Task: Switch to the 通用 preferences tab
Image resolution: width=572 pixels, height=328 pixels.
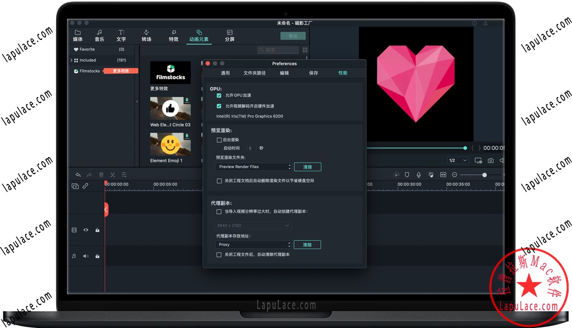Action: (x=225, y=73)
